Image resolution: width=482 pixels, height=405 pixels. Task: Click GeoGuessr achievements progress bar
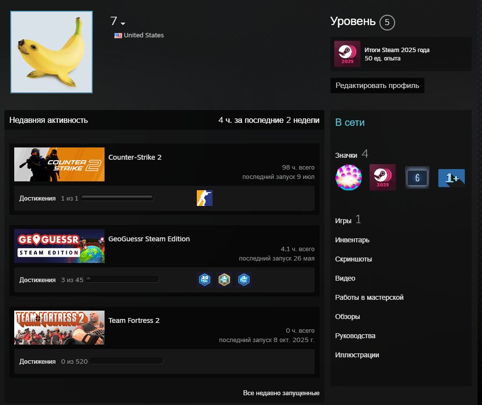122,280
